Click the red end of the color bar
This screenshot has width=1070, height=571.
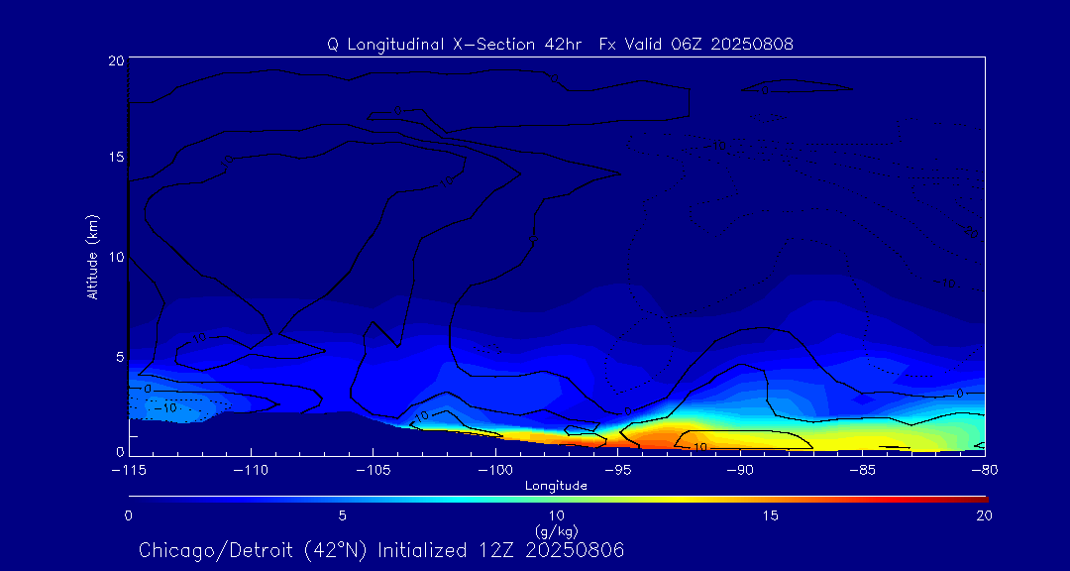click(x=979, y=497)
